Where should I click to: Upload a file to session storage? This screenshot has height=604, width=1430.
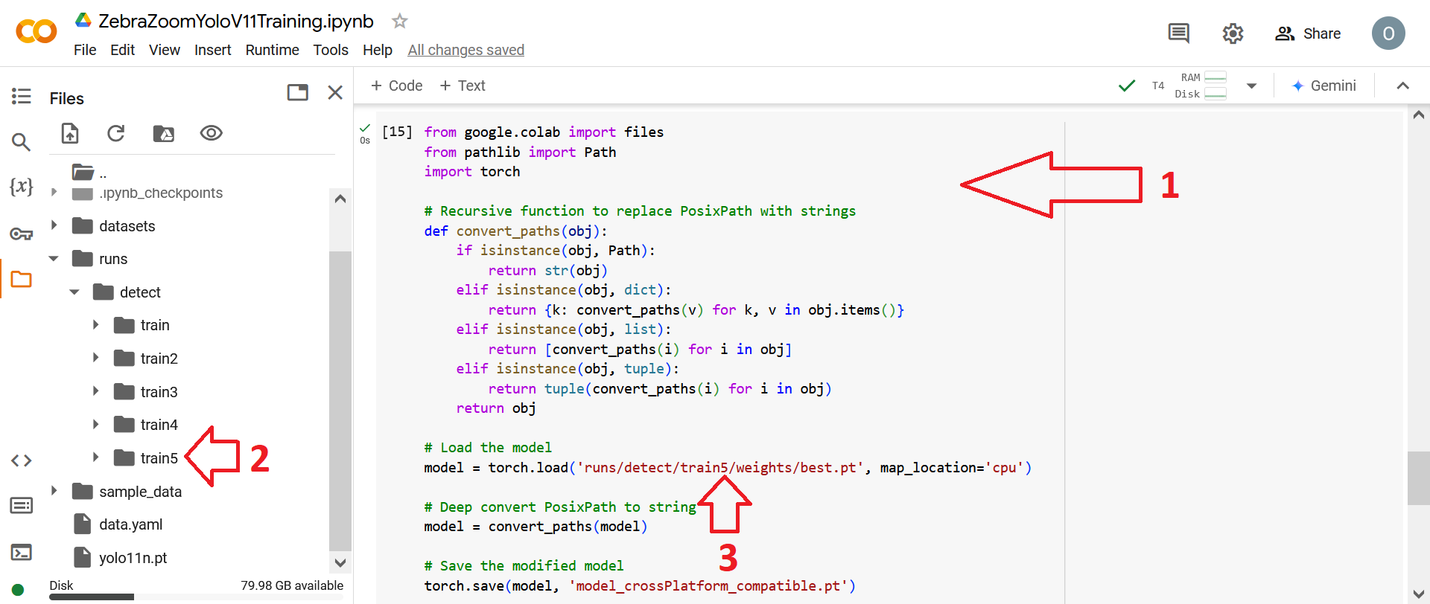coord(70,133)
